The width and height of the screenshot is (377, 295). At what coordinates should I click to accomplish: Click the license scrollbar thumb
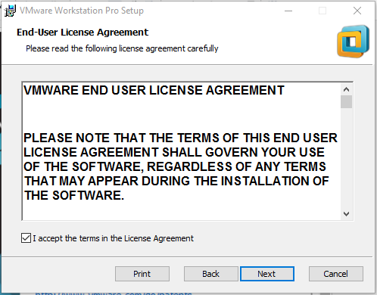(x=346, y=101)
